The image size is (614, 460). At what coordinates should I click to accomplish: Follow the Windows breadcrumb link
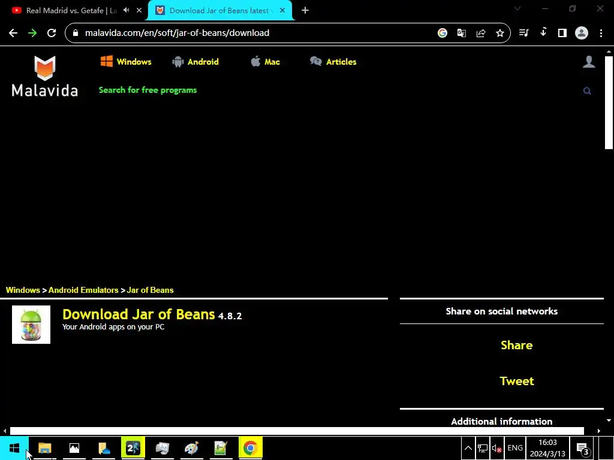coord(23,290)
